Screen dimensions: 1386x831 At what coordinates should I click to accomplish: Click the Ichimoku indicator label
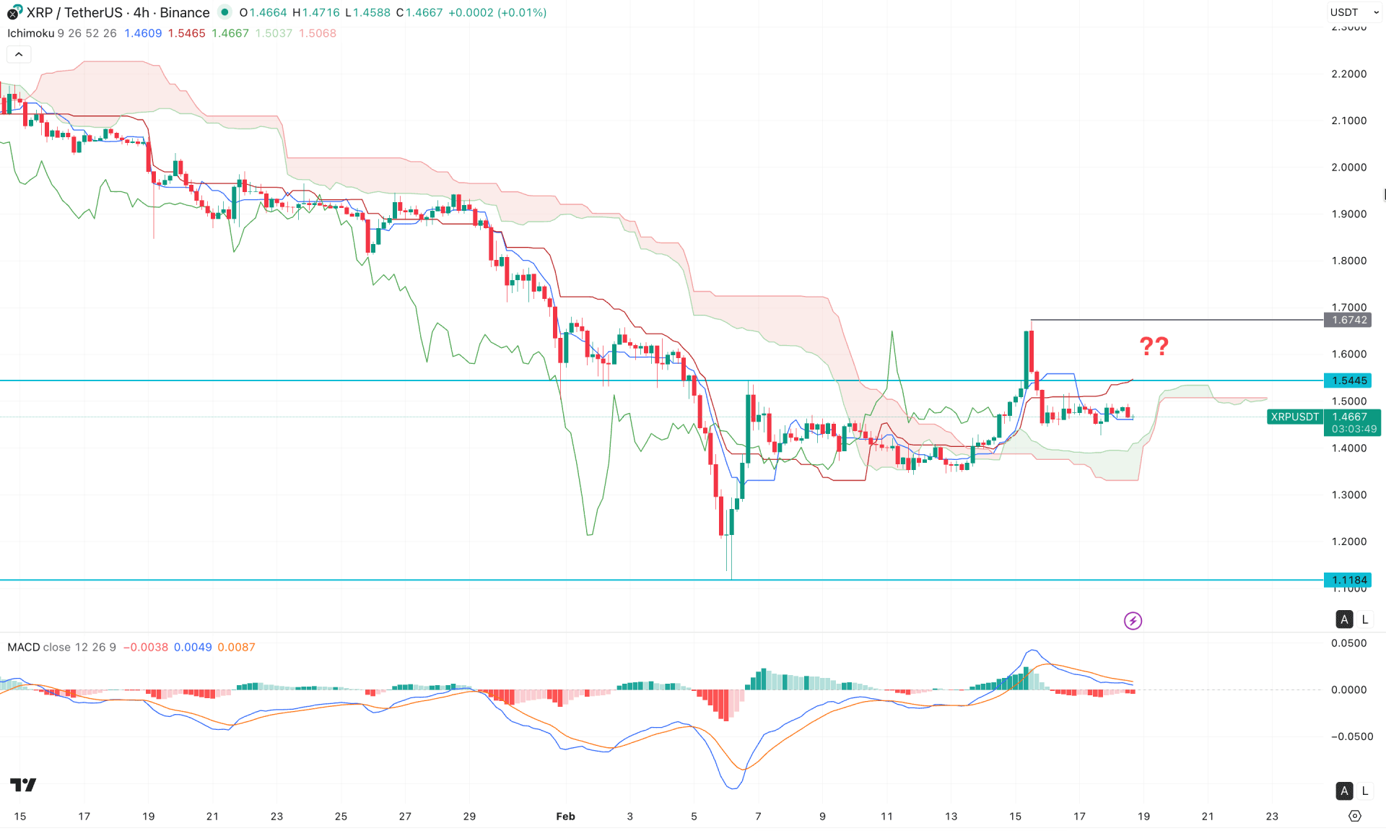31,33
